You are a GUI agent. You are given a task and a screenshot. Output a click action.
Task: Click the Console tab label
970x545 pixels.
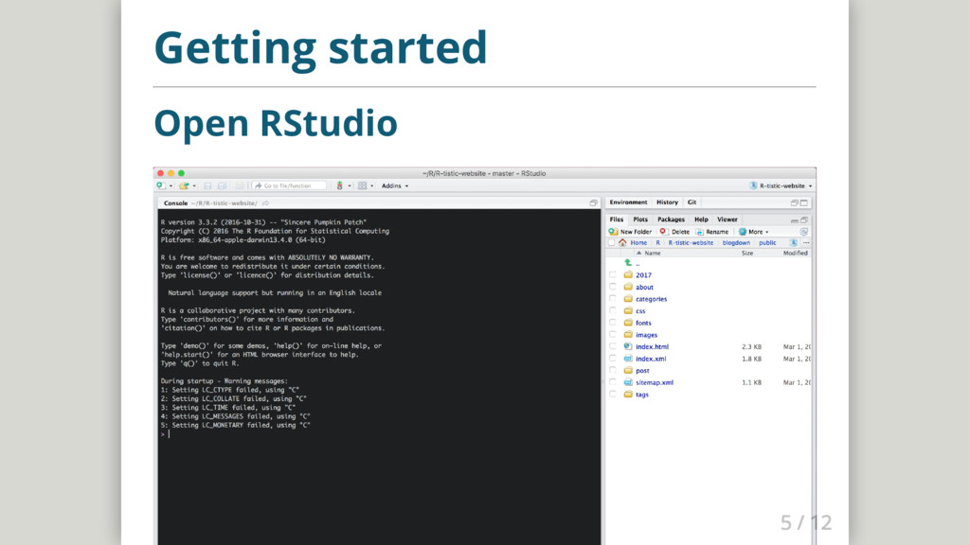click(x=175, y=202)
